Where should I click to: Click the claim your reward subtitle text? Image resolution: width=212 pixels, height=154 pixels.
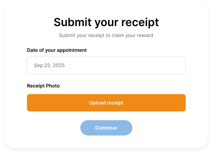(x=106, y=35)
